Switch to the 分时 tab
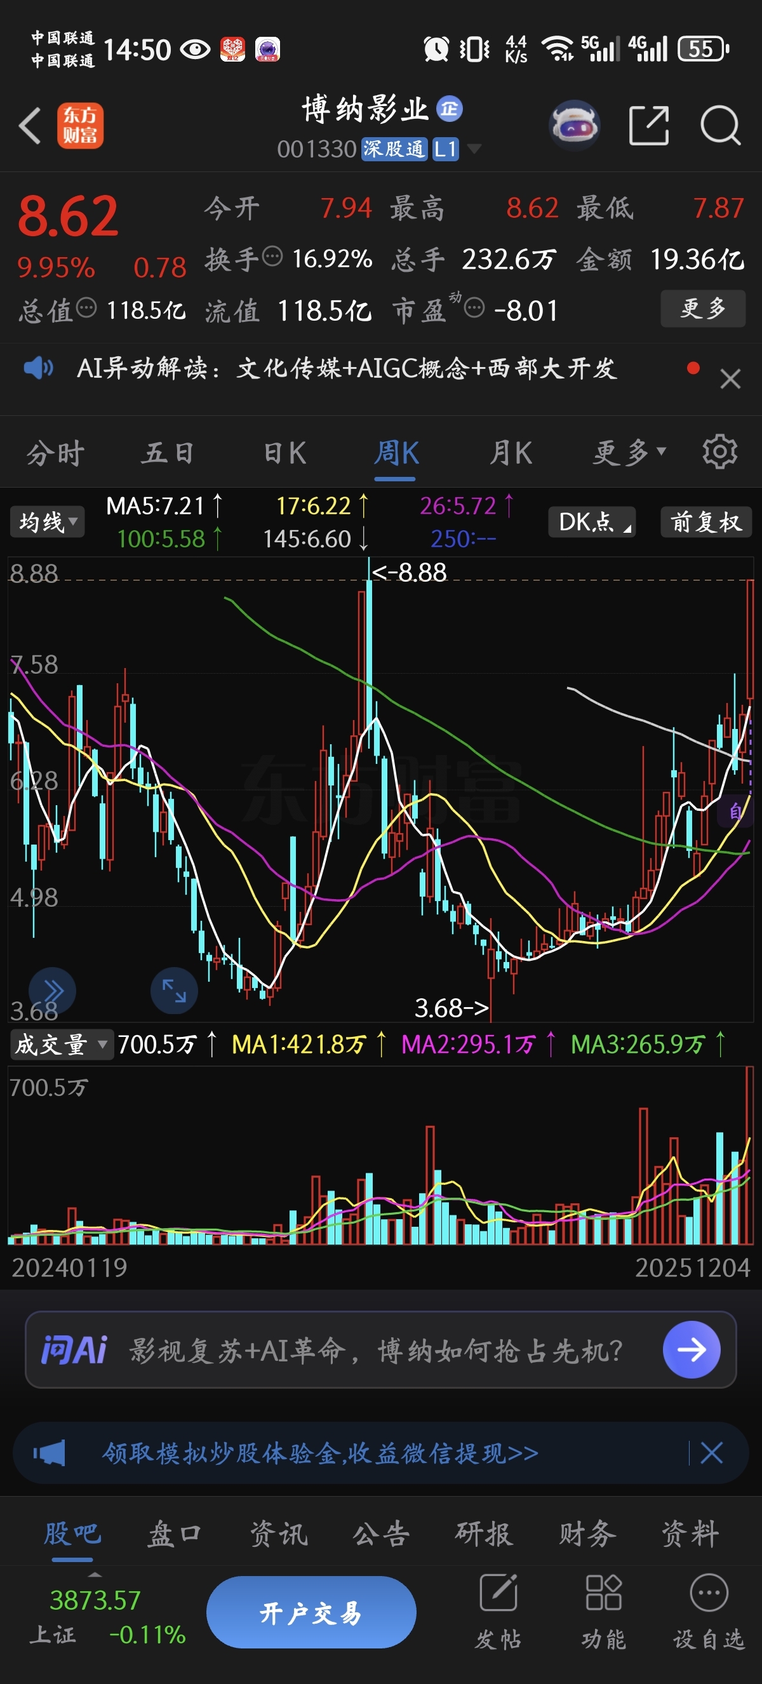The image size is (762, 1684). [x=55, y=452]
